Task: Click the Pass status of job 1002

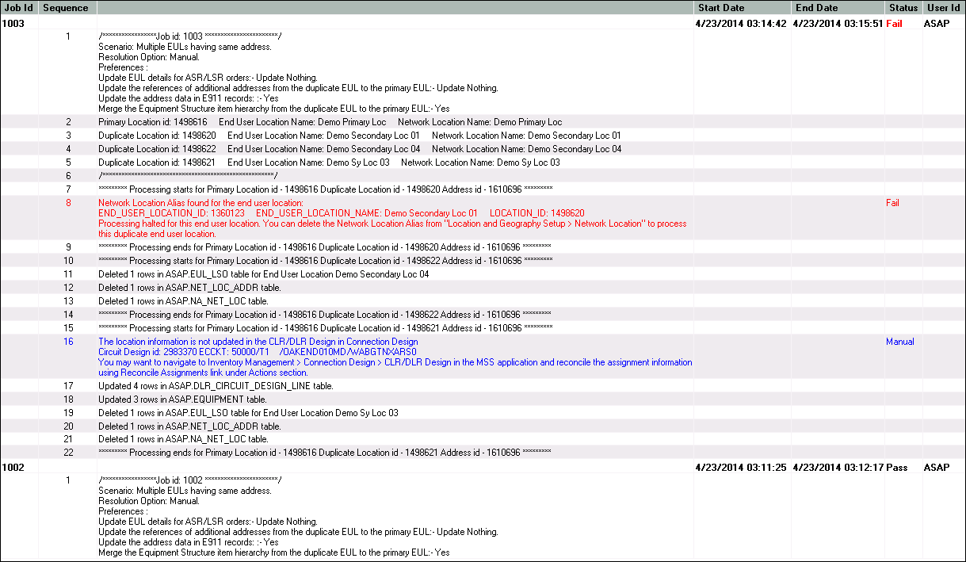Action: point(897,468)
